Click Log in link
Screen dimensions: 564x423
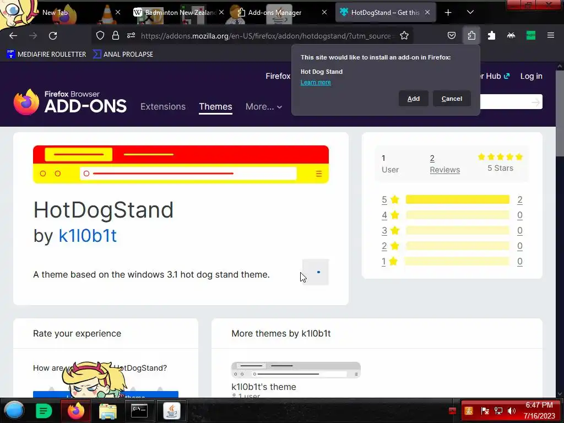click(x=532, y=76)
